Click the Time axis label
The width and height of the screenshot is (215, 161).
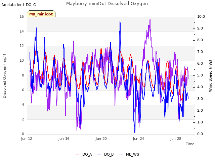coord(190,144)
